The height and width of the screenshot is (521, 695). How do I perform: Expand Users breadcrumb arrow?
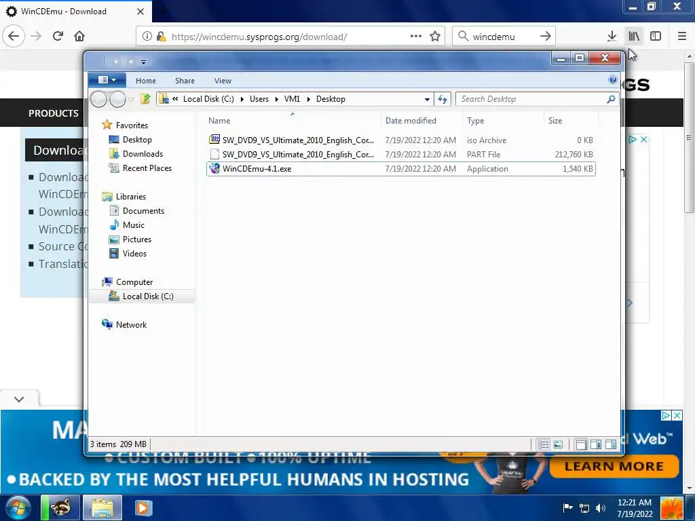(277, 99)
